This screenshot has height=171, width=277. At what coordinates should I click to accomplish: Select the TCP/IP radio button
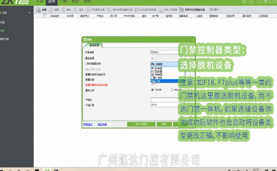tap(152, 90)
